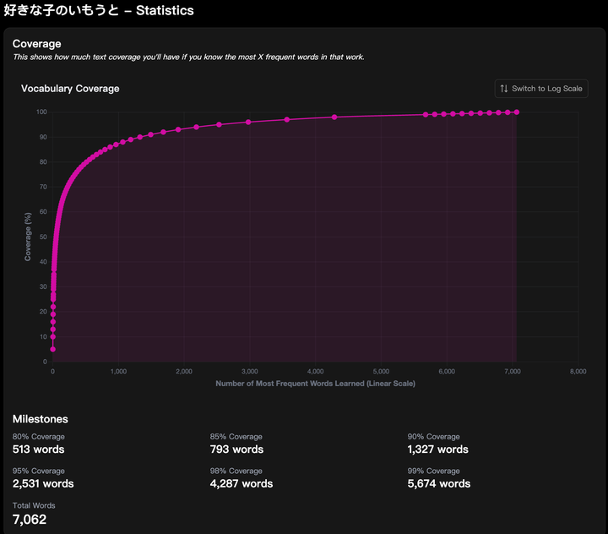
Task: Select the final data point at 100% coverage
Action: point(517,112)
